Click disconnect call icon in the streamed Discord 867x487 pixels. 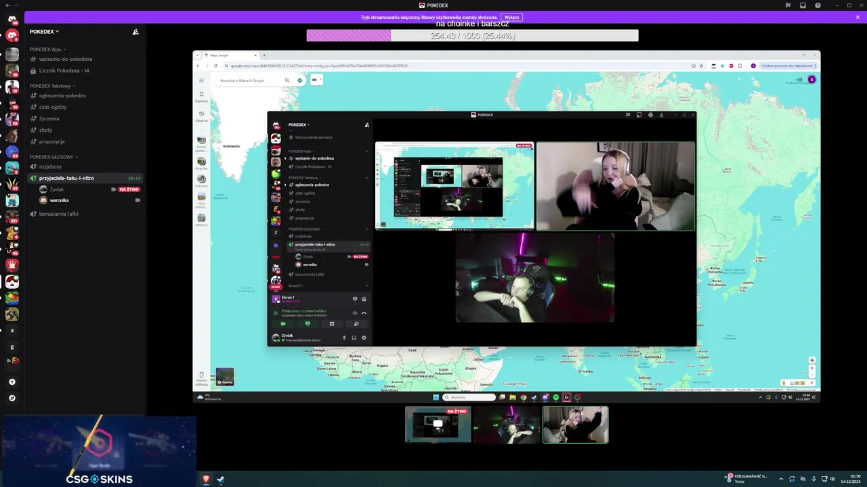click(364, 313)
